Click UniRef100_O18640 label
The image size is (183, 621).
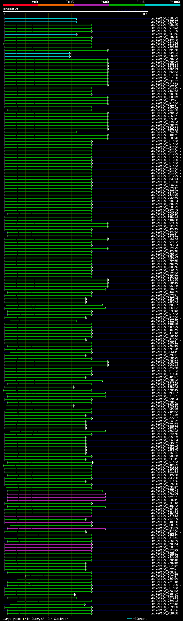click(164, 337)
